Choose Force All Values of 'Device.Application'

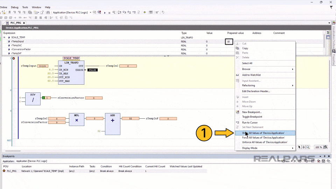click(265, 138)
